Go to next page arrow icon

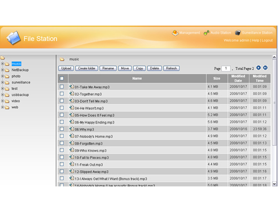point(259,68)
